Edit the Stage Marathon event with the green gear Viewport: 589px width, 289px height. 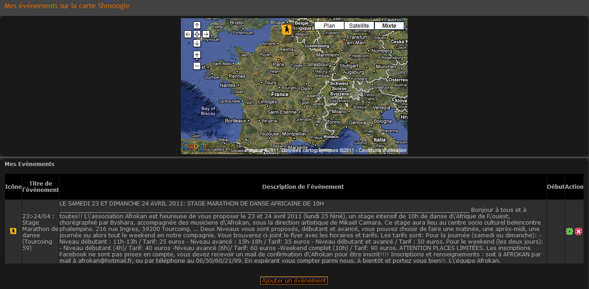coord(570,231)
